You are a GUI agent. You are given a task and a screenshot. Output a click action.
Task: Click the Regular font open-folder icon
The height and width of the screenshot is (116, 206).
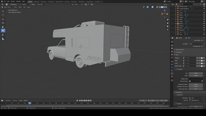pyautogui.click(x=202, y=58)
